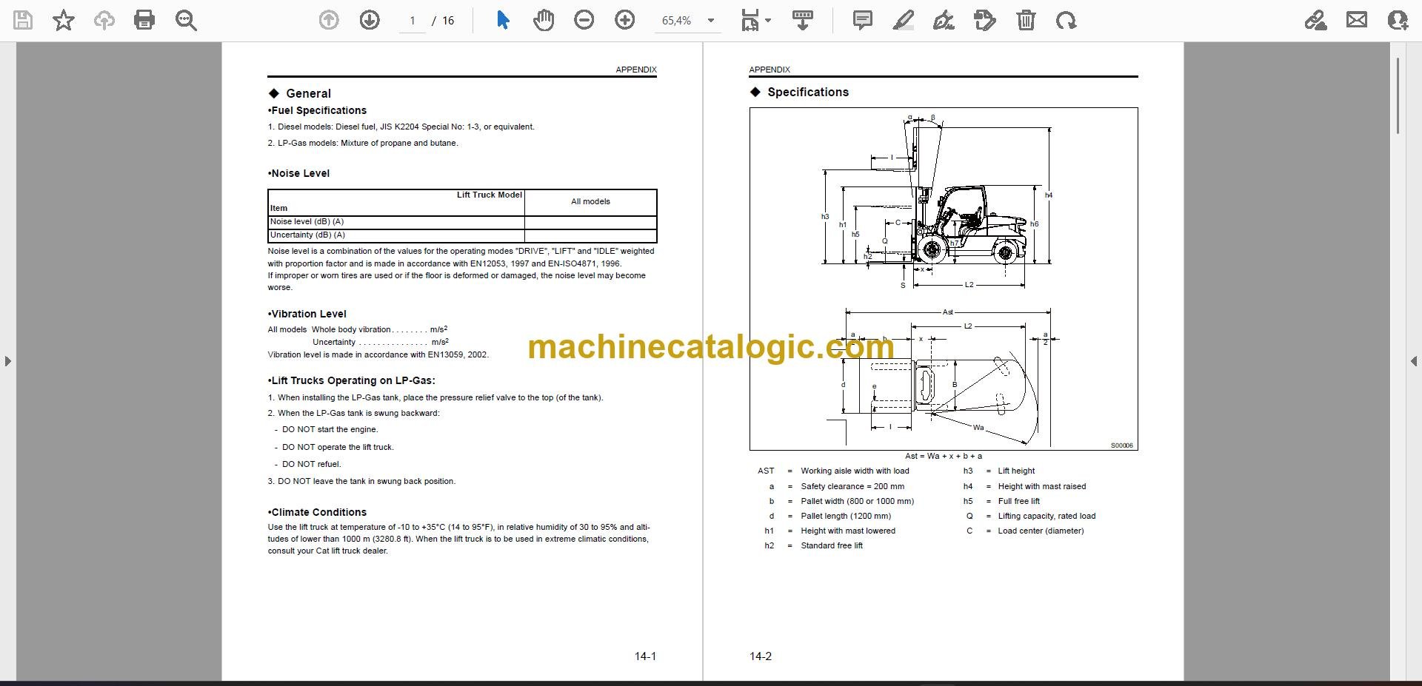Click the 'Specifications' heading text
Screen dimensions: 1422x686
808,92
